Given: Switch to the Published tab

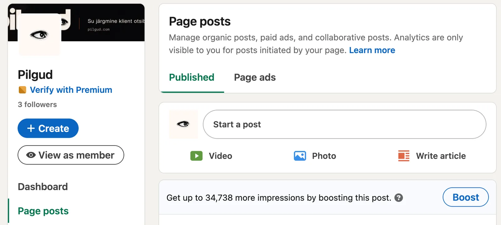Looking at the screenshot, I should point(192,77).
